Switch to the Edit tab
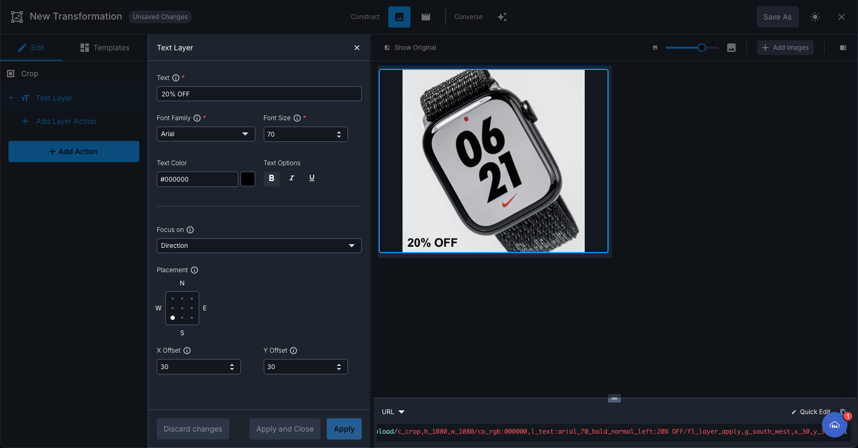858x448 pixels. coord(31,48)
